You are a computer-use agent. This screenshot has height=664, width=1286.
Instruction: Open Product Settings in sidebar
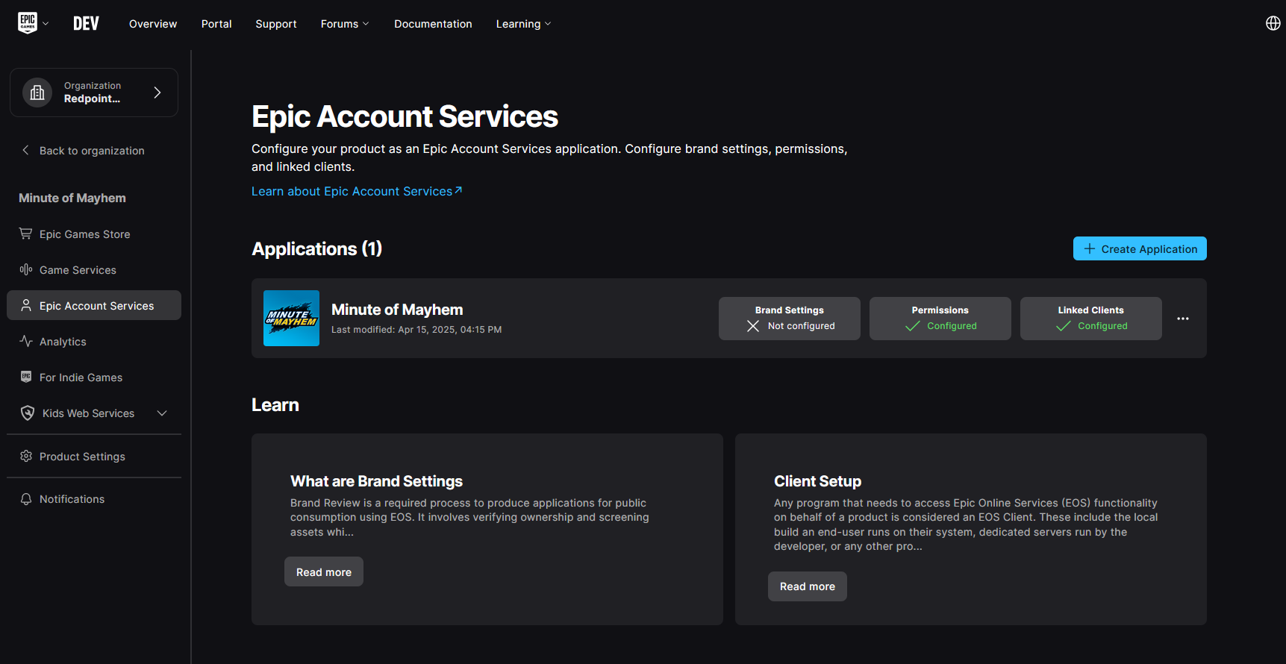[94, 457]
